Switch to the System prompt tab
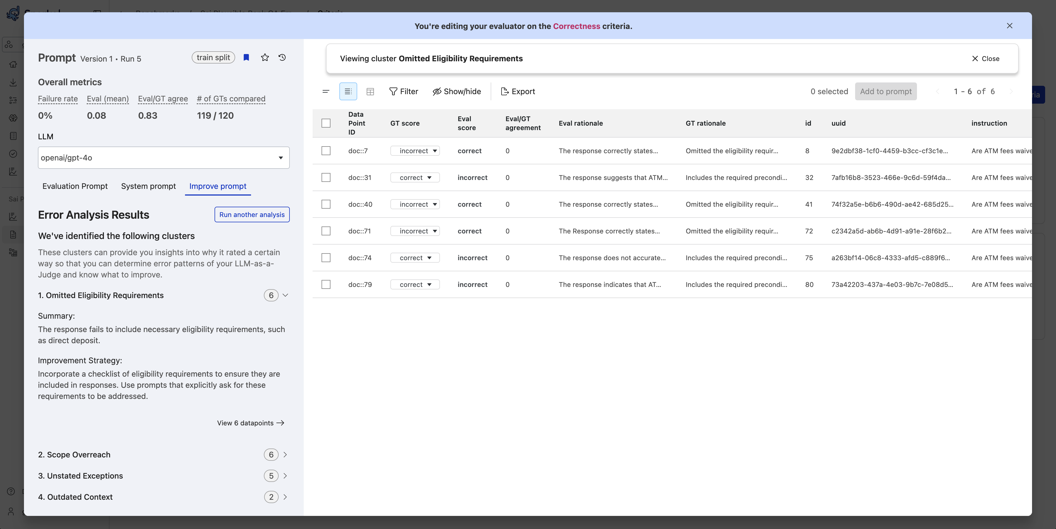This screenshot has height=529, width=1056. click(149, 186)
